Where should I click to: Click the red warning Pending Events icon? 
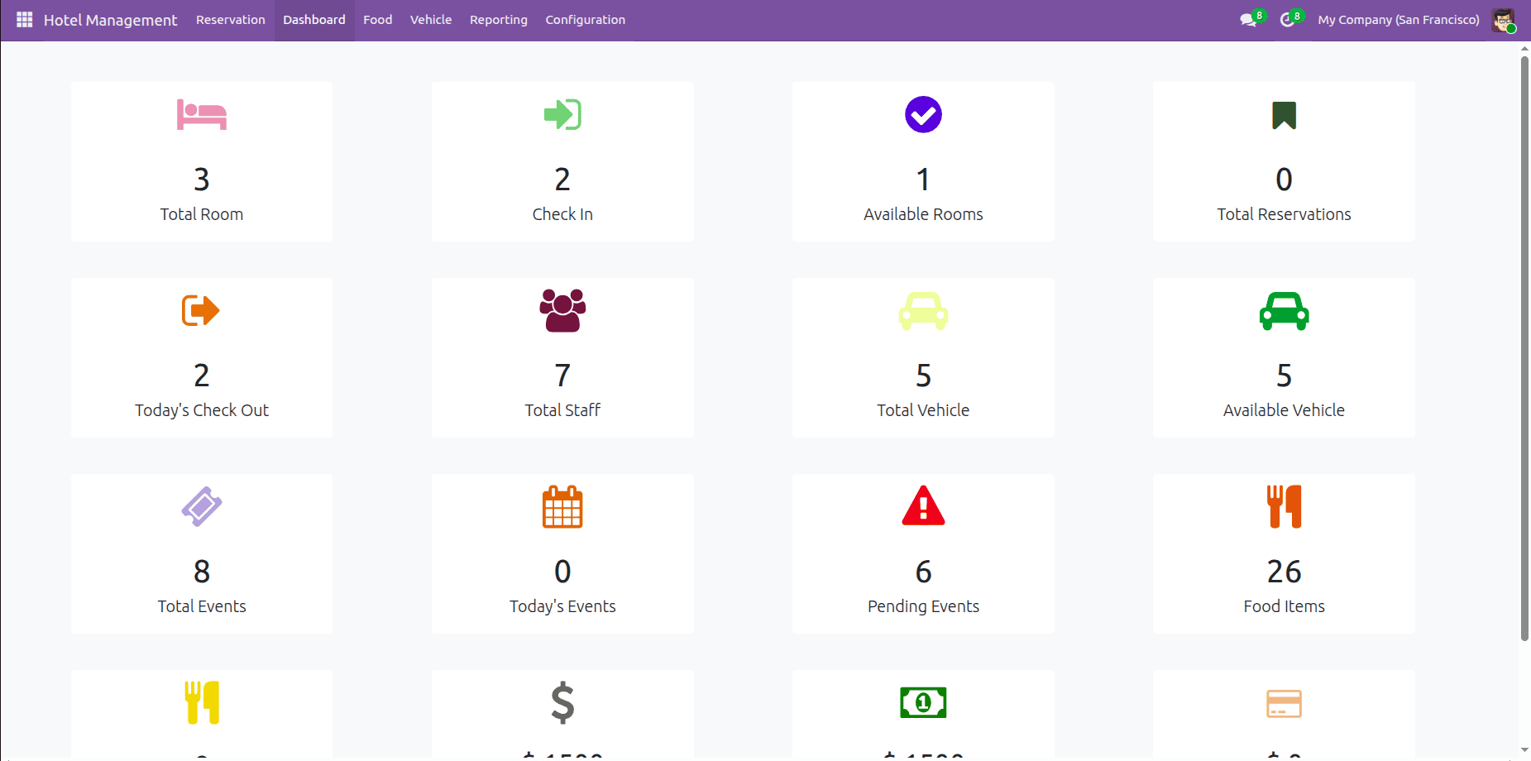[923, 505]
